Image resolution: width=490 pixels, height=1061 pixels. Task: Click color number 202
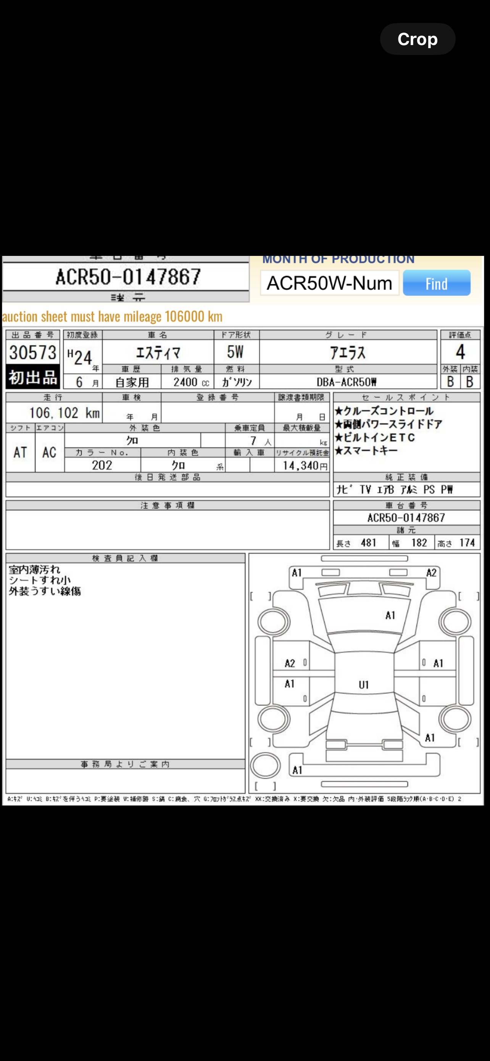pos(102,465)
